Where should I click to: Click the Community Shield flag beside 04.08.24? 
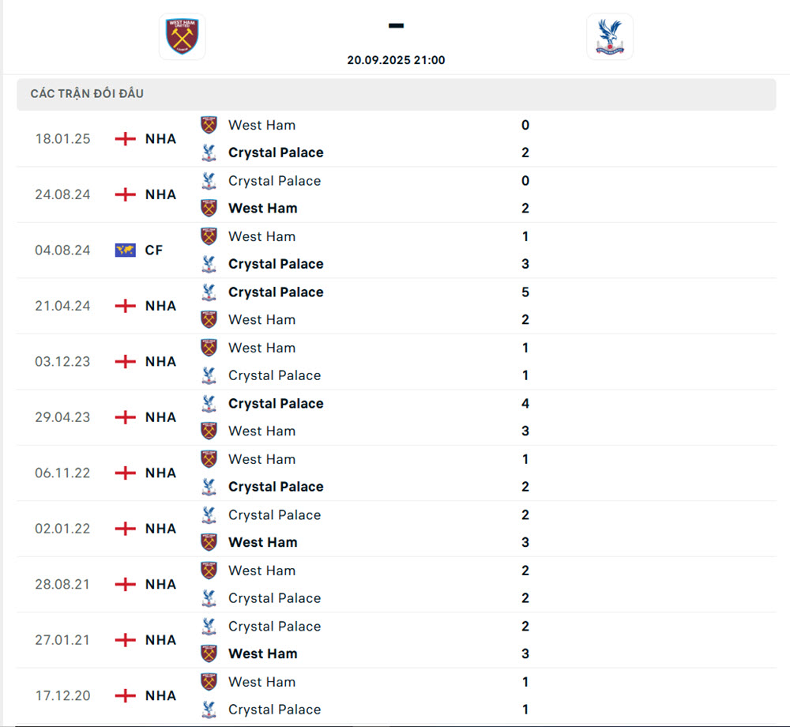point(125,250)
